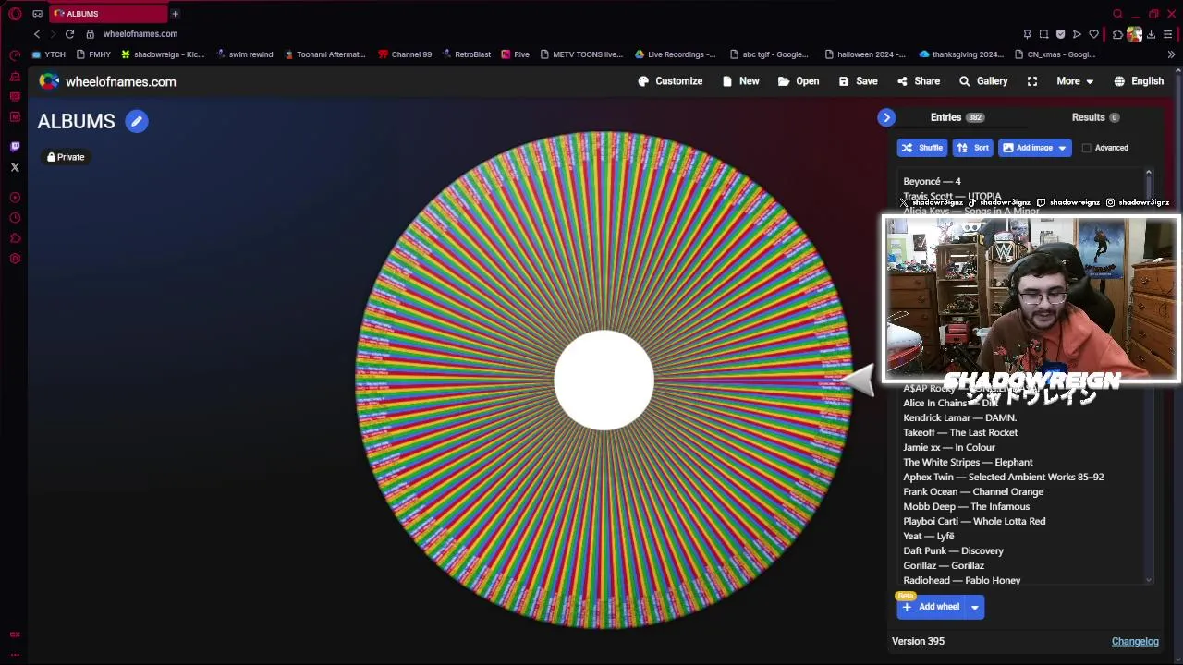1183x665 pixels.
Task: Open the Channel 99 bookmark
Action: tap(405, 54)
